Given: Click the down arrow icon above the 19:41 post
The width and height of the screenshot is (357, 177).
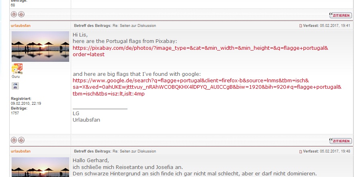Looking at the screenshot, I should [21, 14].
